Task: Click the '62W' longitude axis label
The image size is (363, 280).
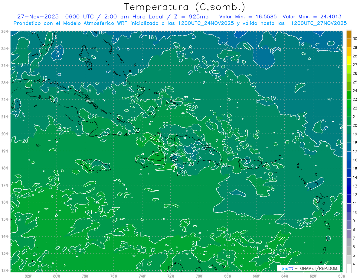Action: 313,276
